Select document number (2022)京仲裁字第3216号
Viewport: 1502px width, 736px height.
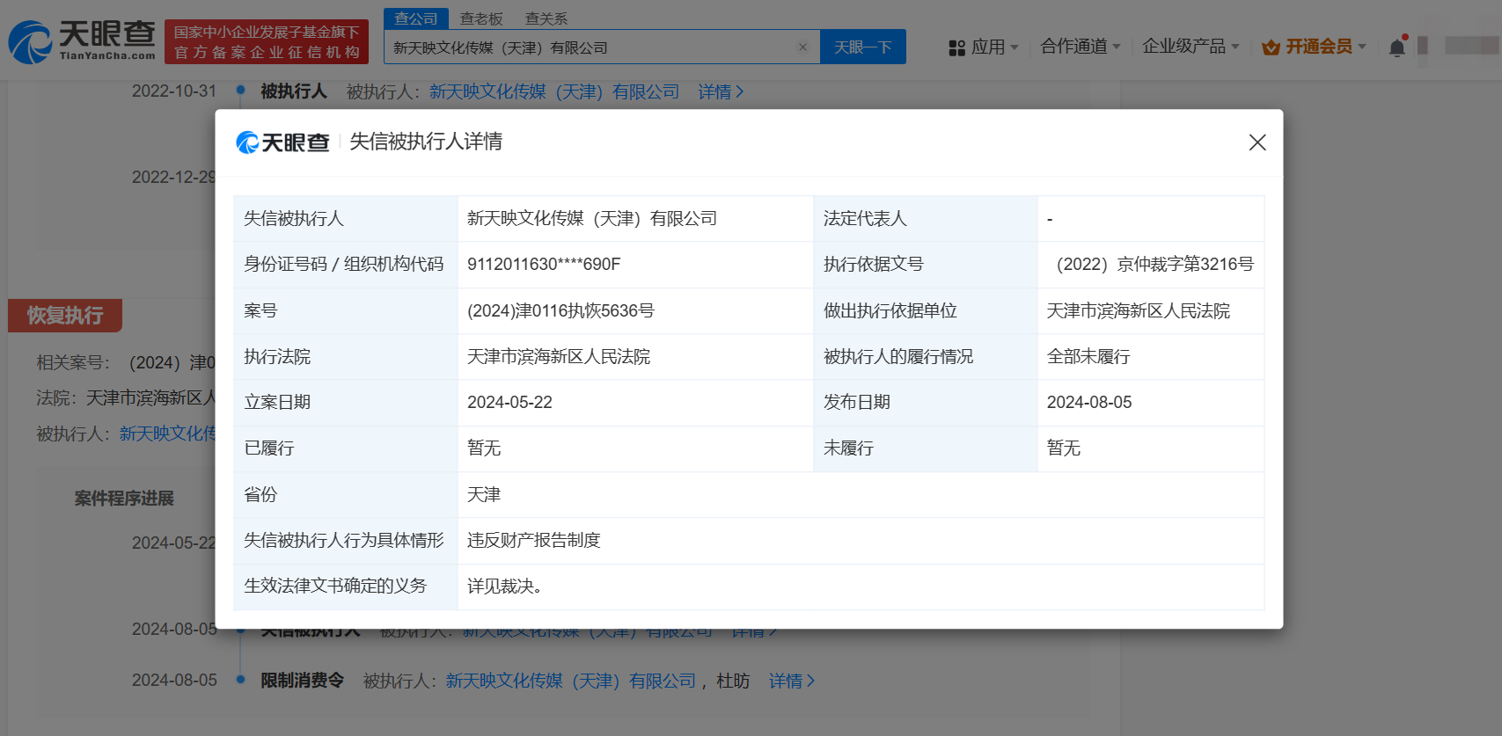[x=1155, y=264]
